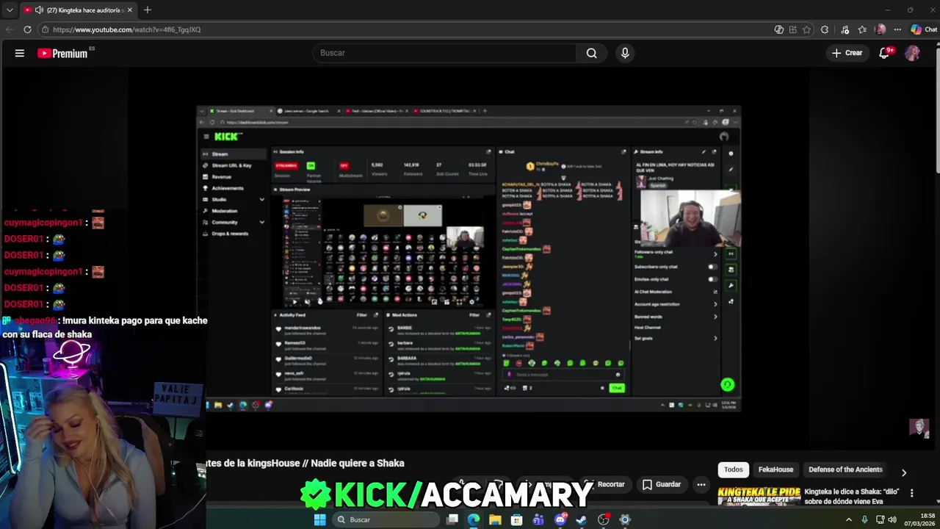The width and height of the screenshot is (940, 529).
Task: Open Copilot Chat in browser toolbar
Action: [x=924, y=29]
